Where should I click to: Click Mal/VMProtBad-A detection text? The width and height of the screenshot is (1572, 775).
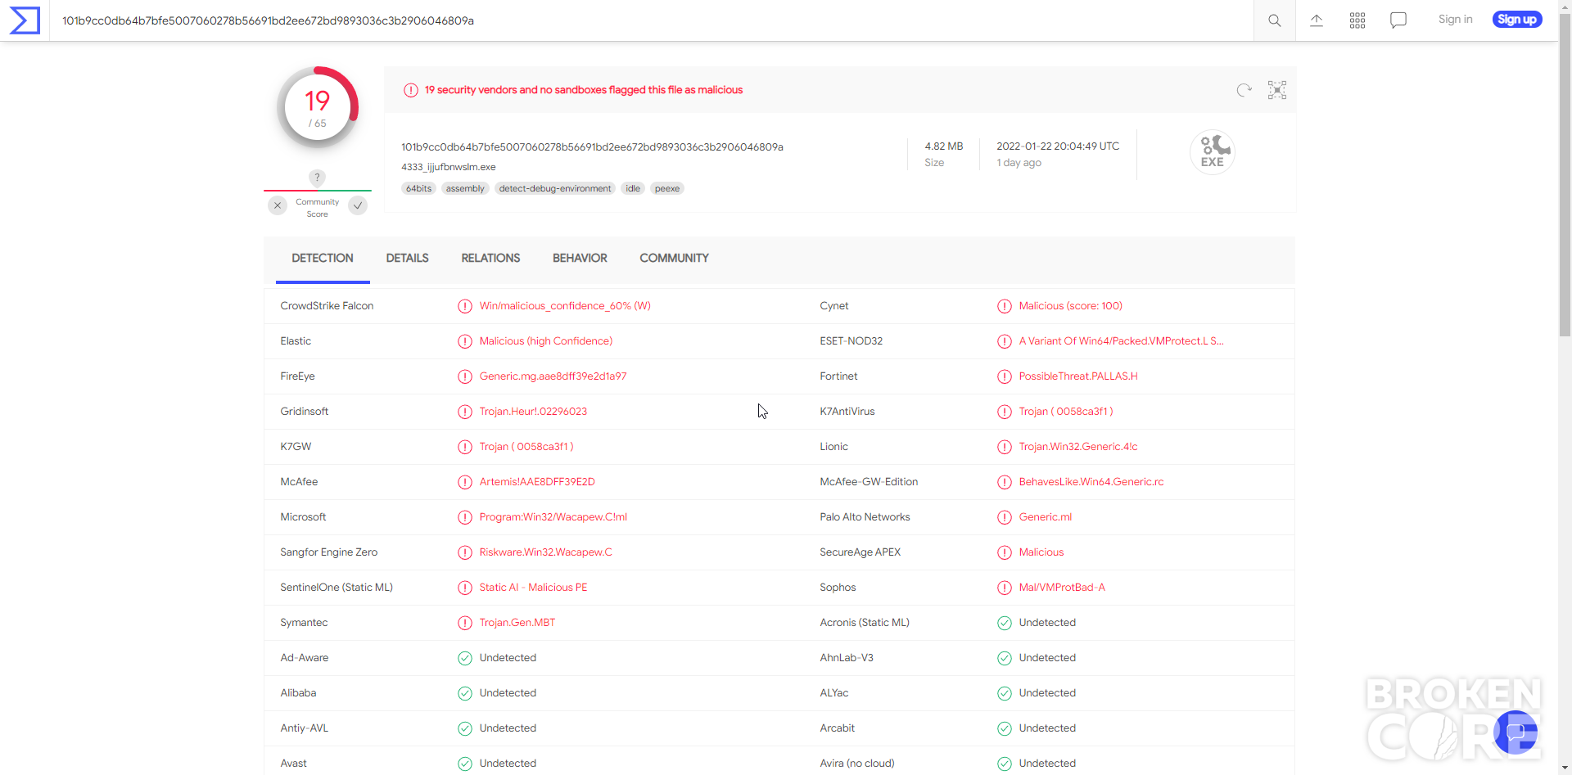click(x=1062, y=588)
